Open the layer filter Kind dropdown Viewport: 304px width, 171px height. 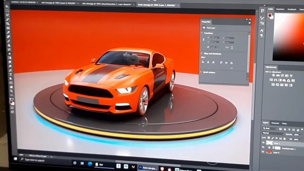(x=270, y=129)
